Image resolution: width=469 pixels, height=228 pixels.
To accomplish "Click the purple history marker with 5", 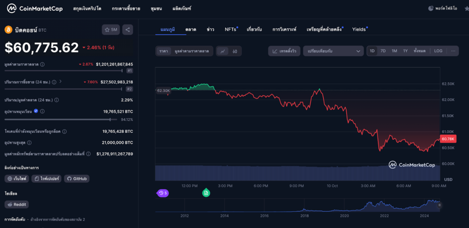I will [x=163, y=193].
